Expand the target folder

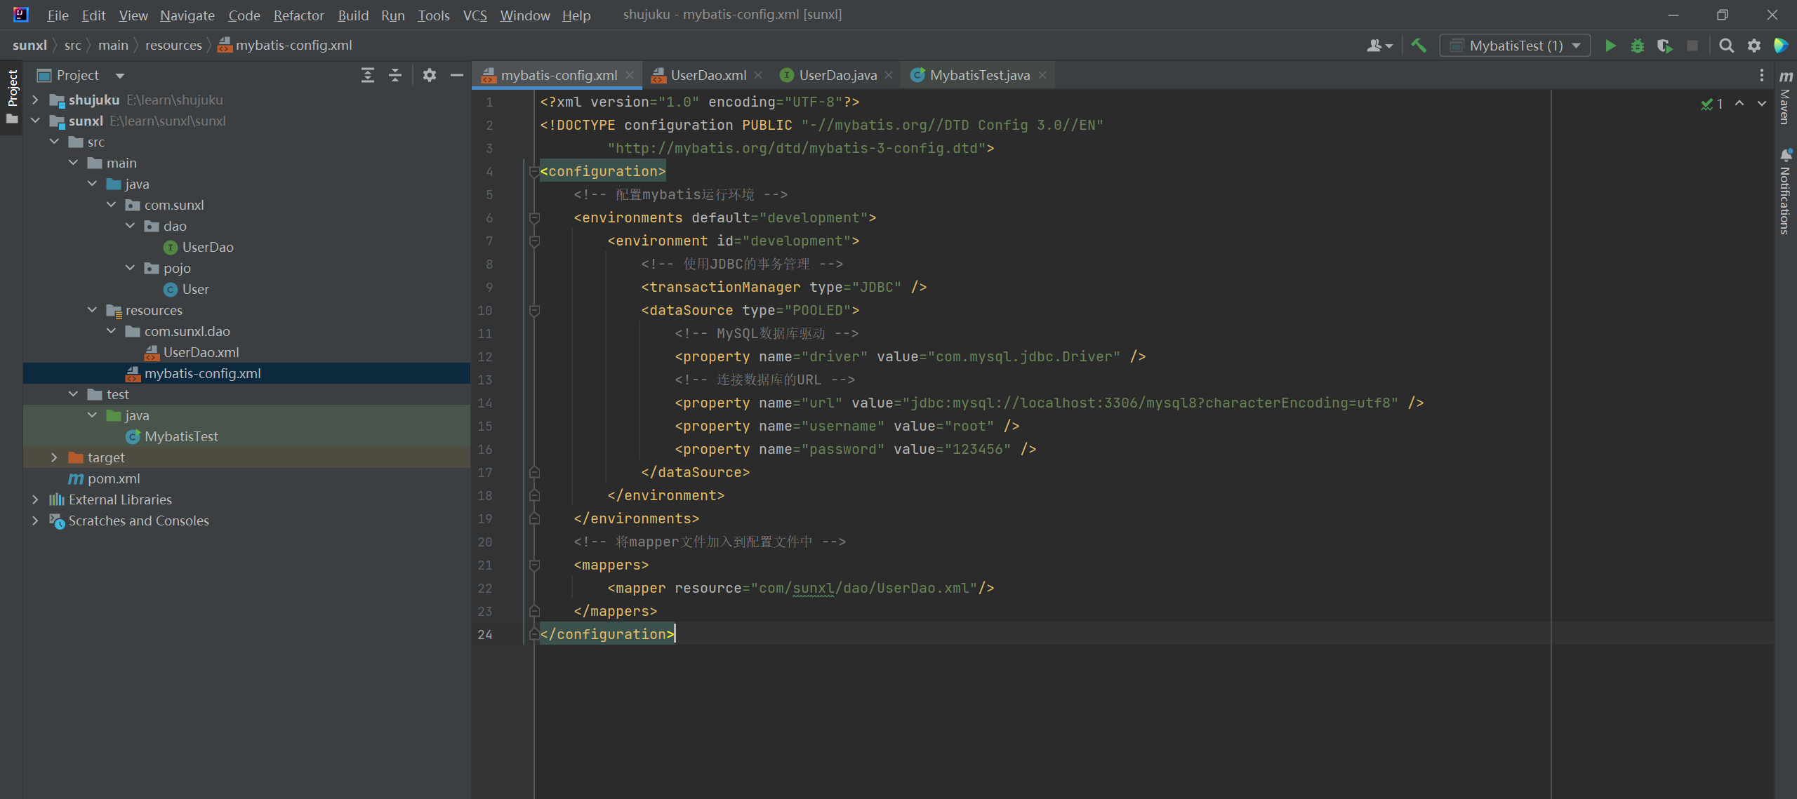click(54, 457)
